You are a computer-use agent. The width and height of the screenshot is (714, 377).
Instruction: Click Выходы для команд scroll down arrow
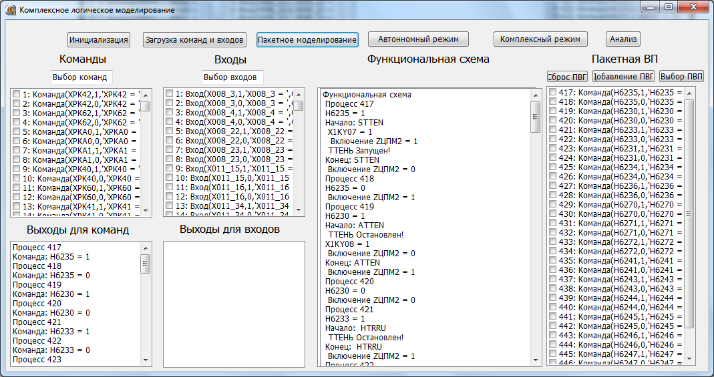[146, 360]
